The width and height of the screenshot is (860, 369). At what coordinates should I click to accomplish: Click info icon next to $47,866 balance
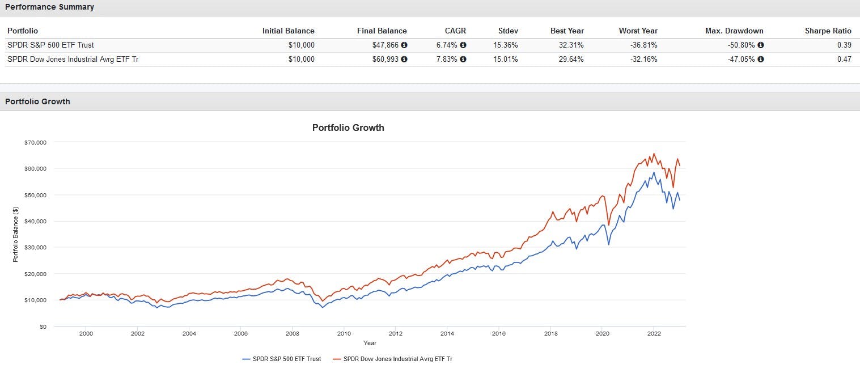404,45
